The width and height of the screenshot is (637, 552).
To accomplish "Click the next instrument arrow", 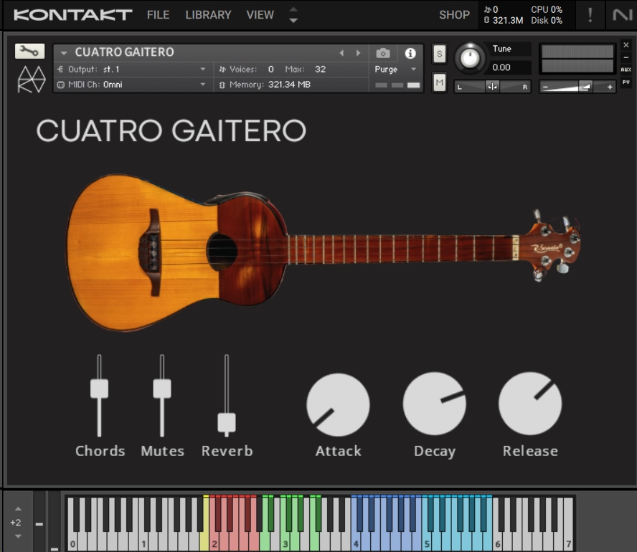I will [359, 52].
